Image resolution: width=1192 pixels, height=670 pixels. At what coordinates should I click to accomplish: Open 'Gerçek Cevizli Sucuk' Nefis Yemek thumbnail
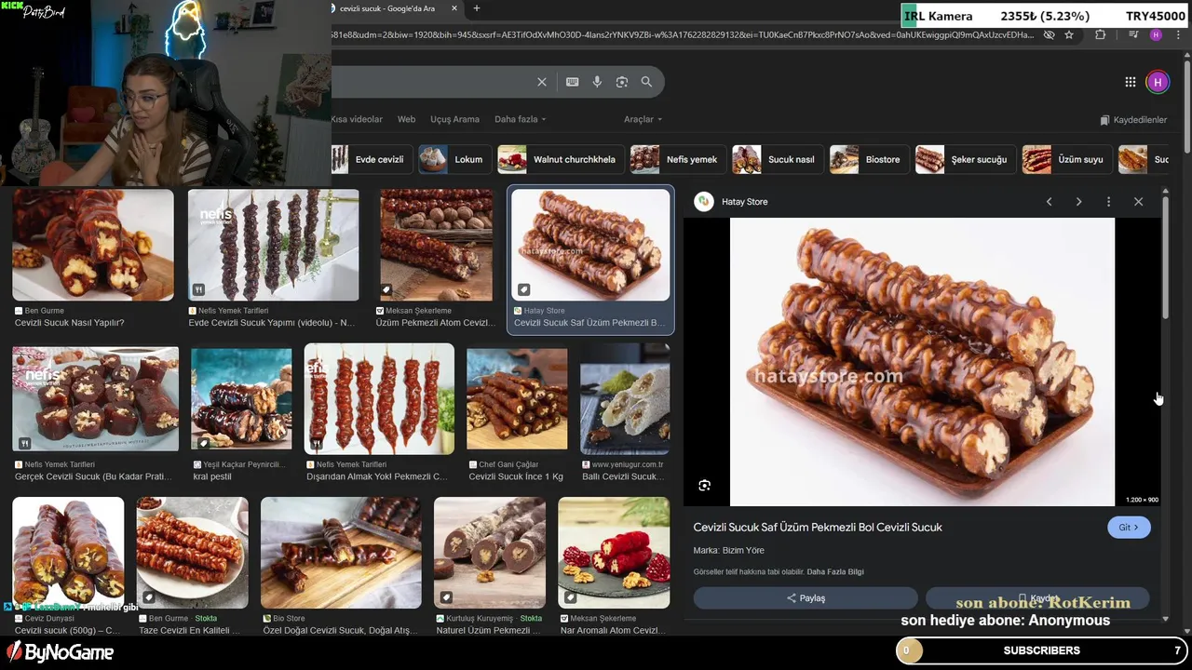(95, 398)
